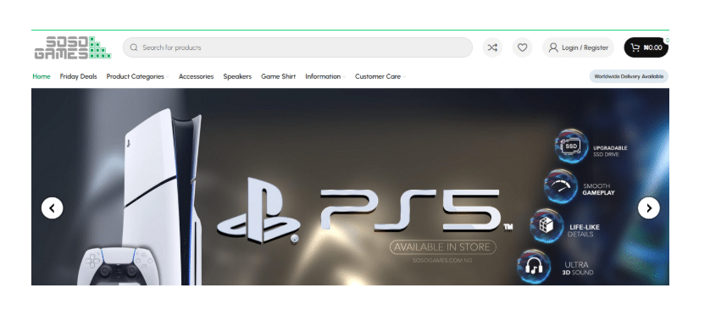Focus the Search for products field
This screenshot has width=710, height=310.
click(x=297, y=47)
